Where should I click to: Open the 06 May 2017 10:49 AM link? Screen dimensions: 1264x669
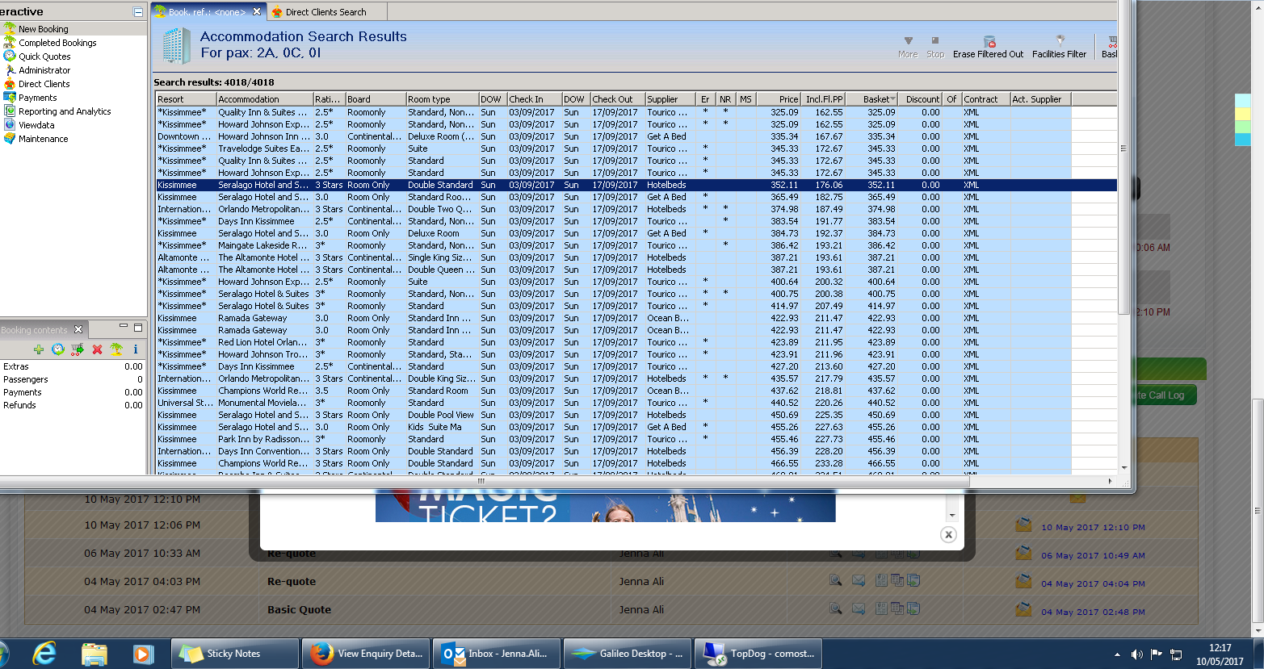click(1093, 556)
